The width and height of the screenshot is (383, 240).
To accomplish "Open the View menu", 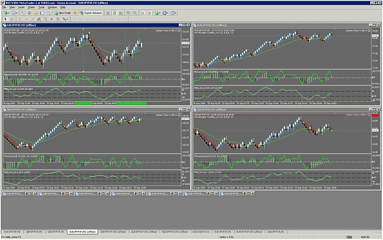I will (x=12, y=7).
